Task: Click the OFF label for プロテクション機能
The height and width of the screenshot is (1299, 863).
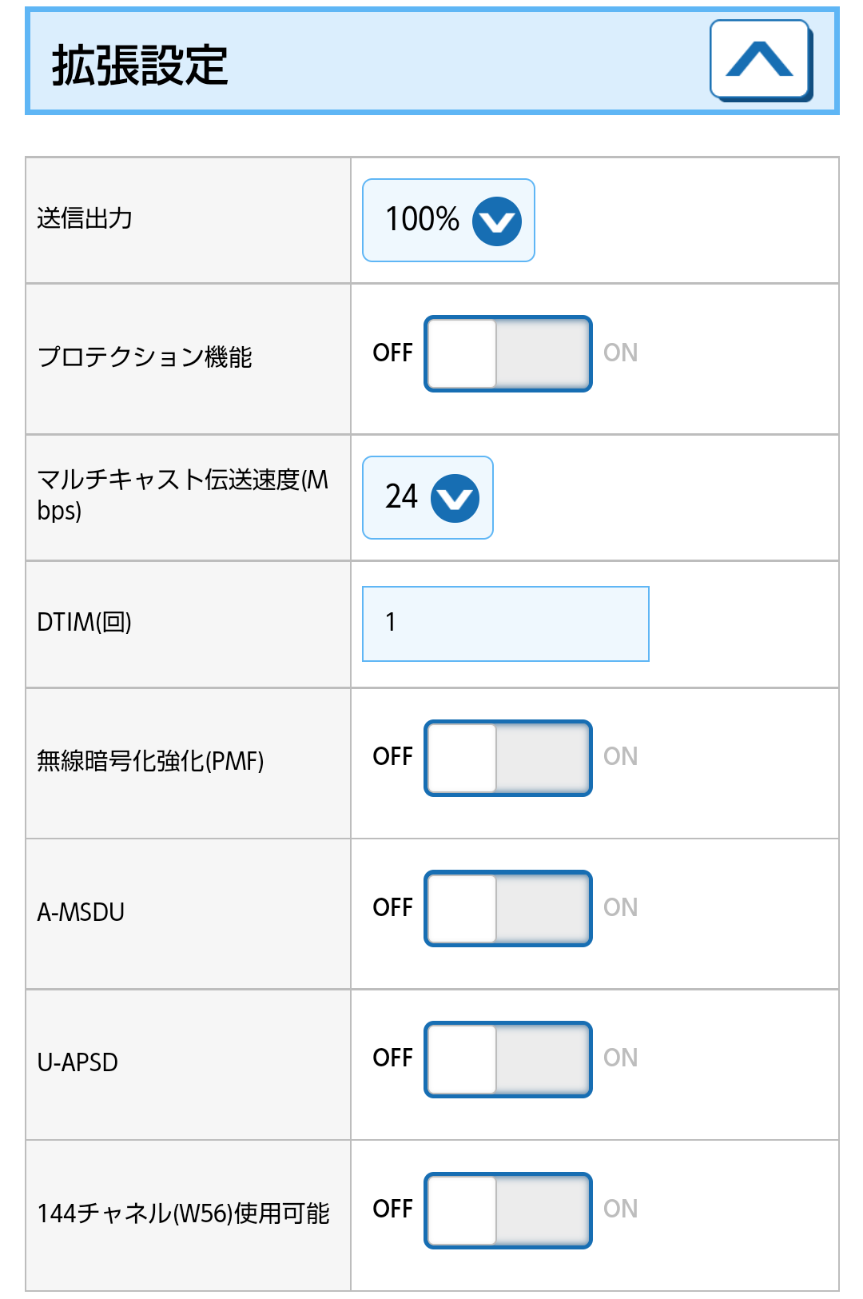Action: (x=392, y=353)
